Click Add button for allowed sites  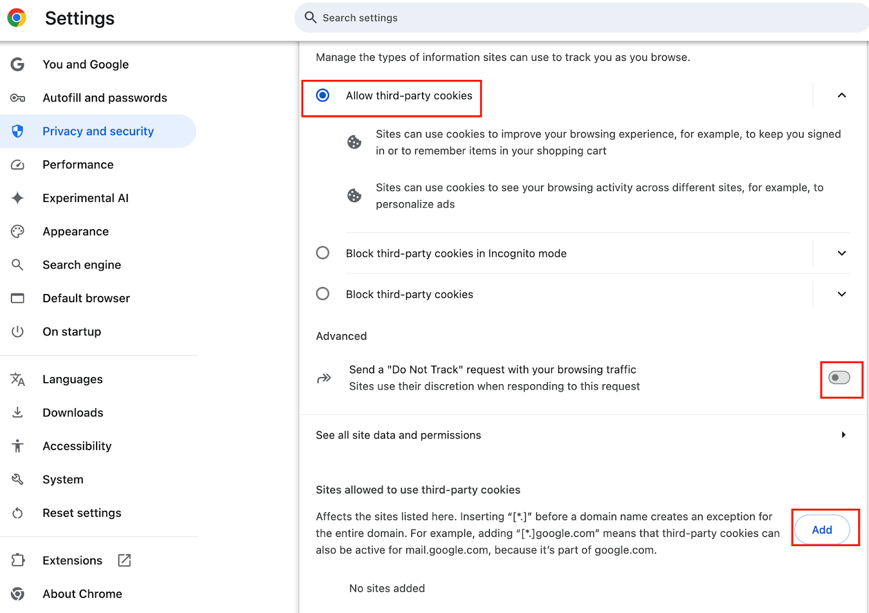point(822,530)
